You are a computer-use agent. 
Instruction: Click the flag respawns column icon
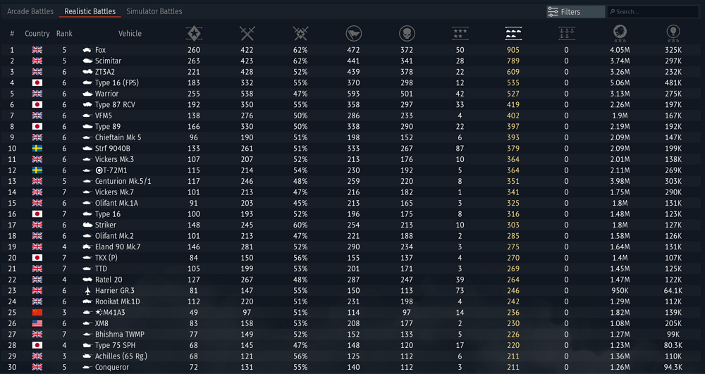pyautogui.click(x=353, y=33)
